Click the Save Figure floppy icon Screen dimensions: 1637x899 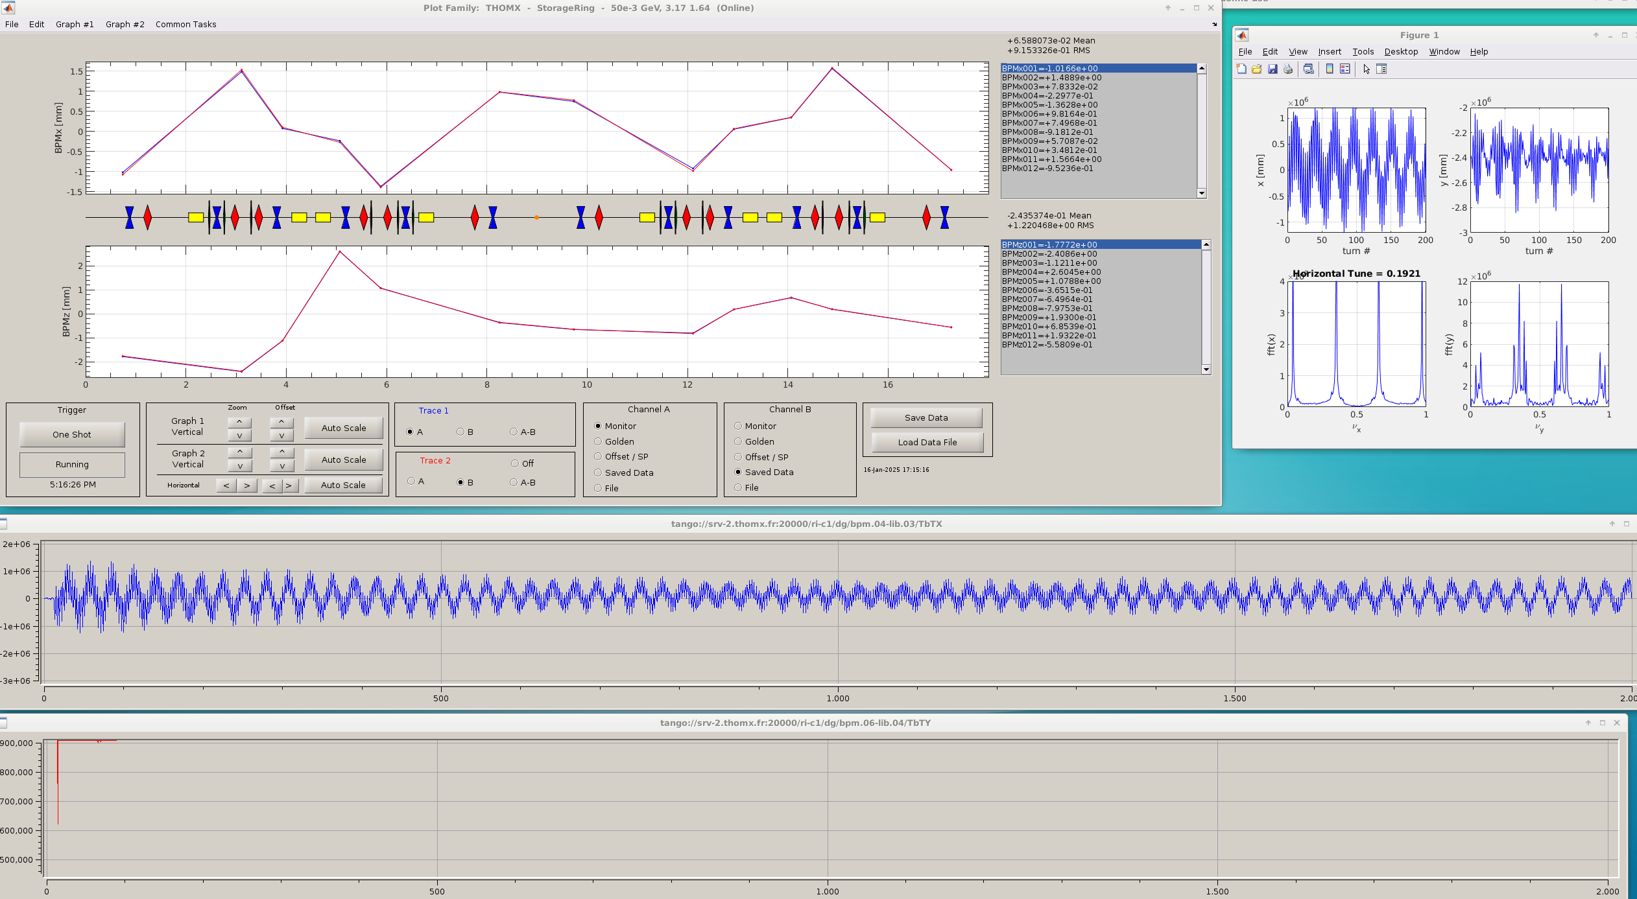1273,69
